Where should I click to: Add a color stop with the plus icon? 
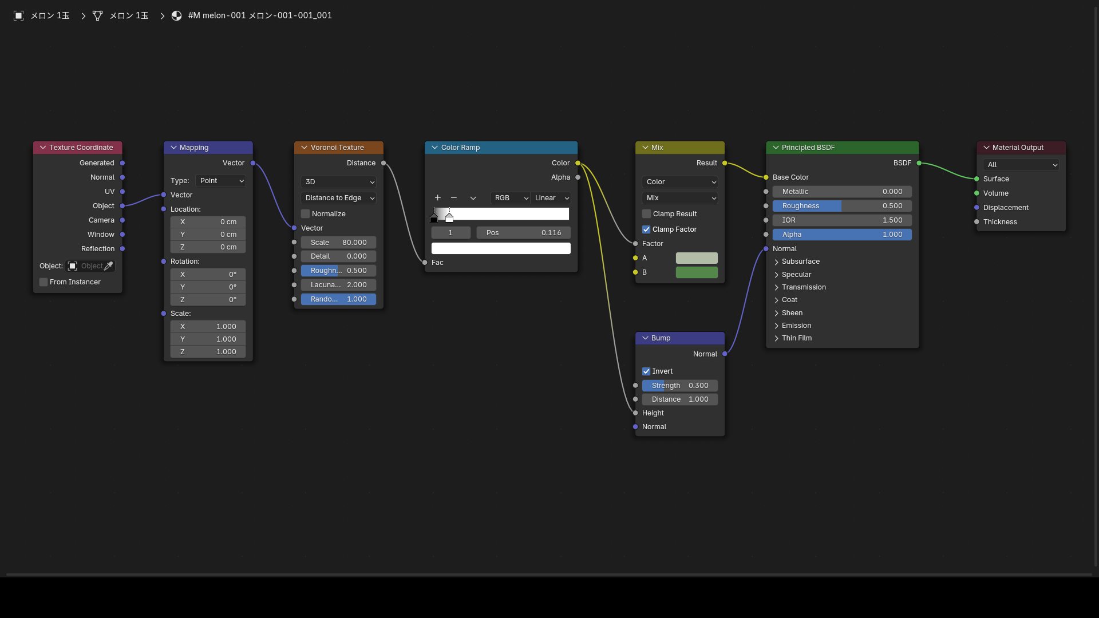437,198
